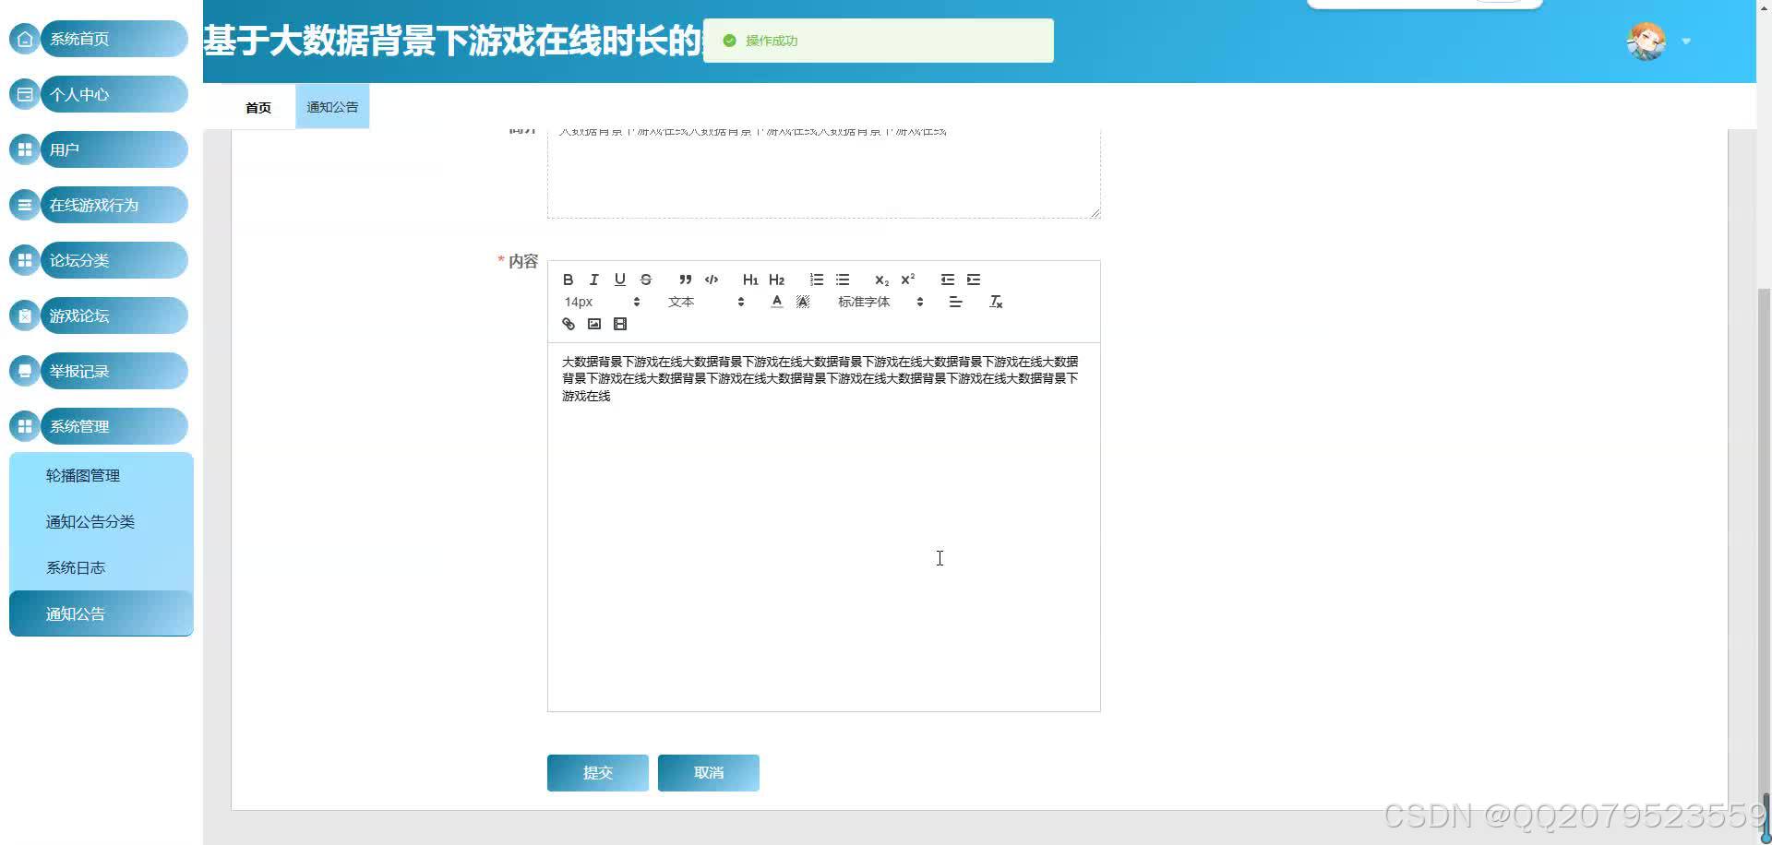
Task: Open 通知公告分类 submenu item
Action: point(102,522)
